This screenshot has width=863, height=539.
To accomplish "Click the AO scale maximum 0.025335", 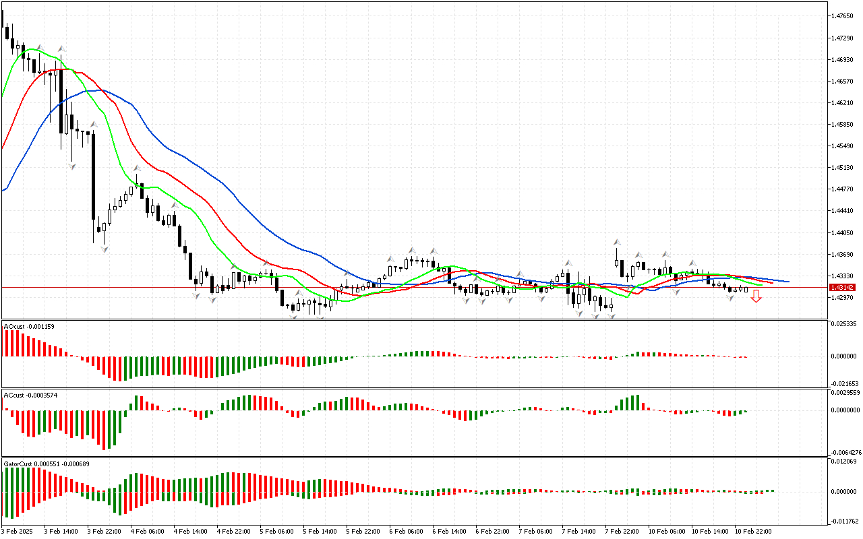I will point(843,324).
